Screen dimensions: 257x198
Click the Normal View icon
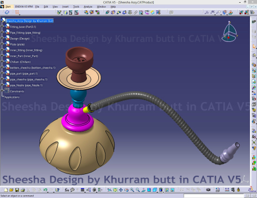[x=143, y=190]
